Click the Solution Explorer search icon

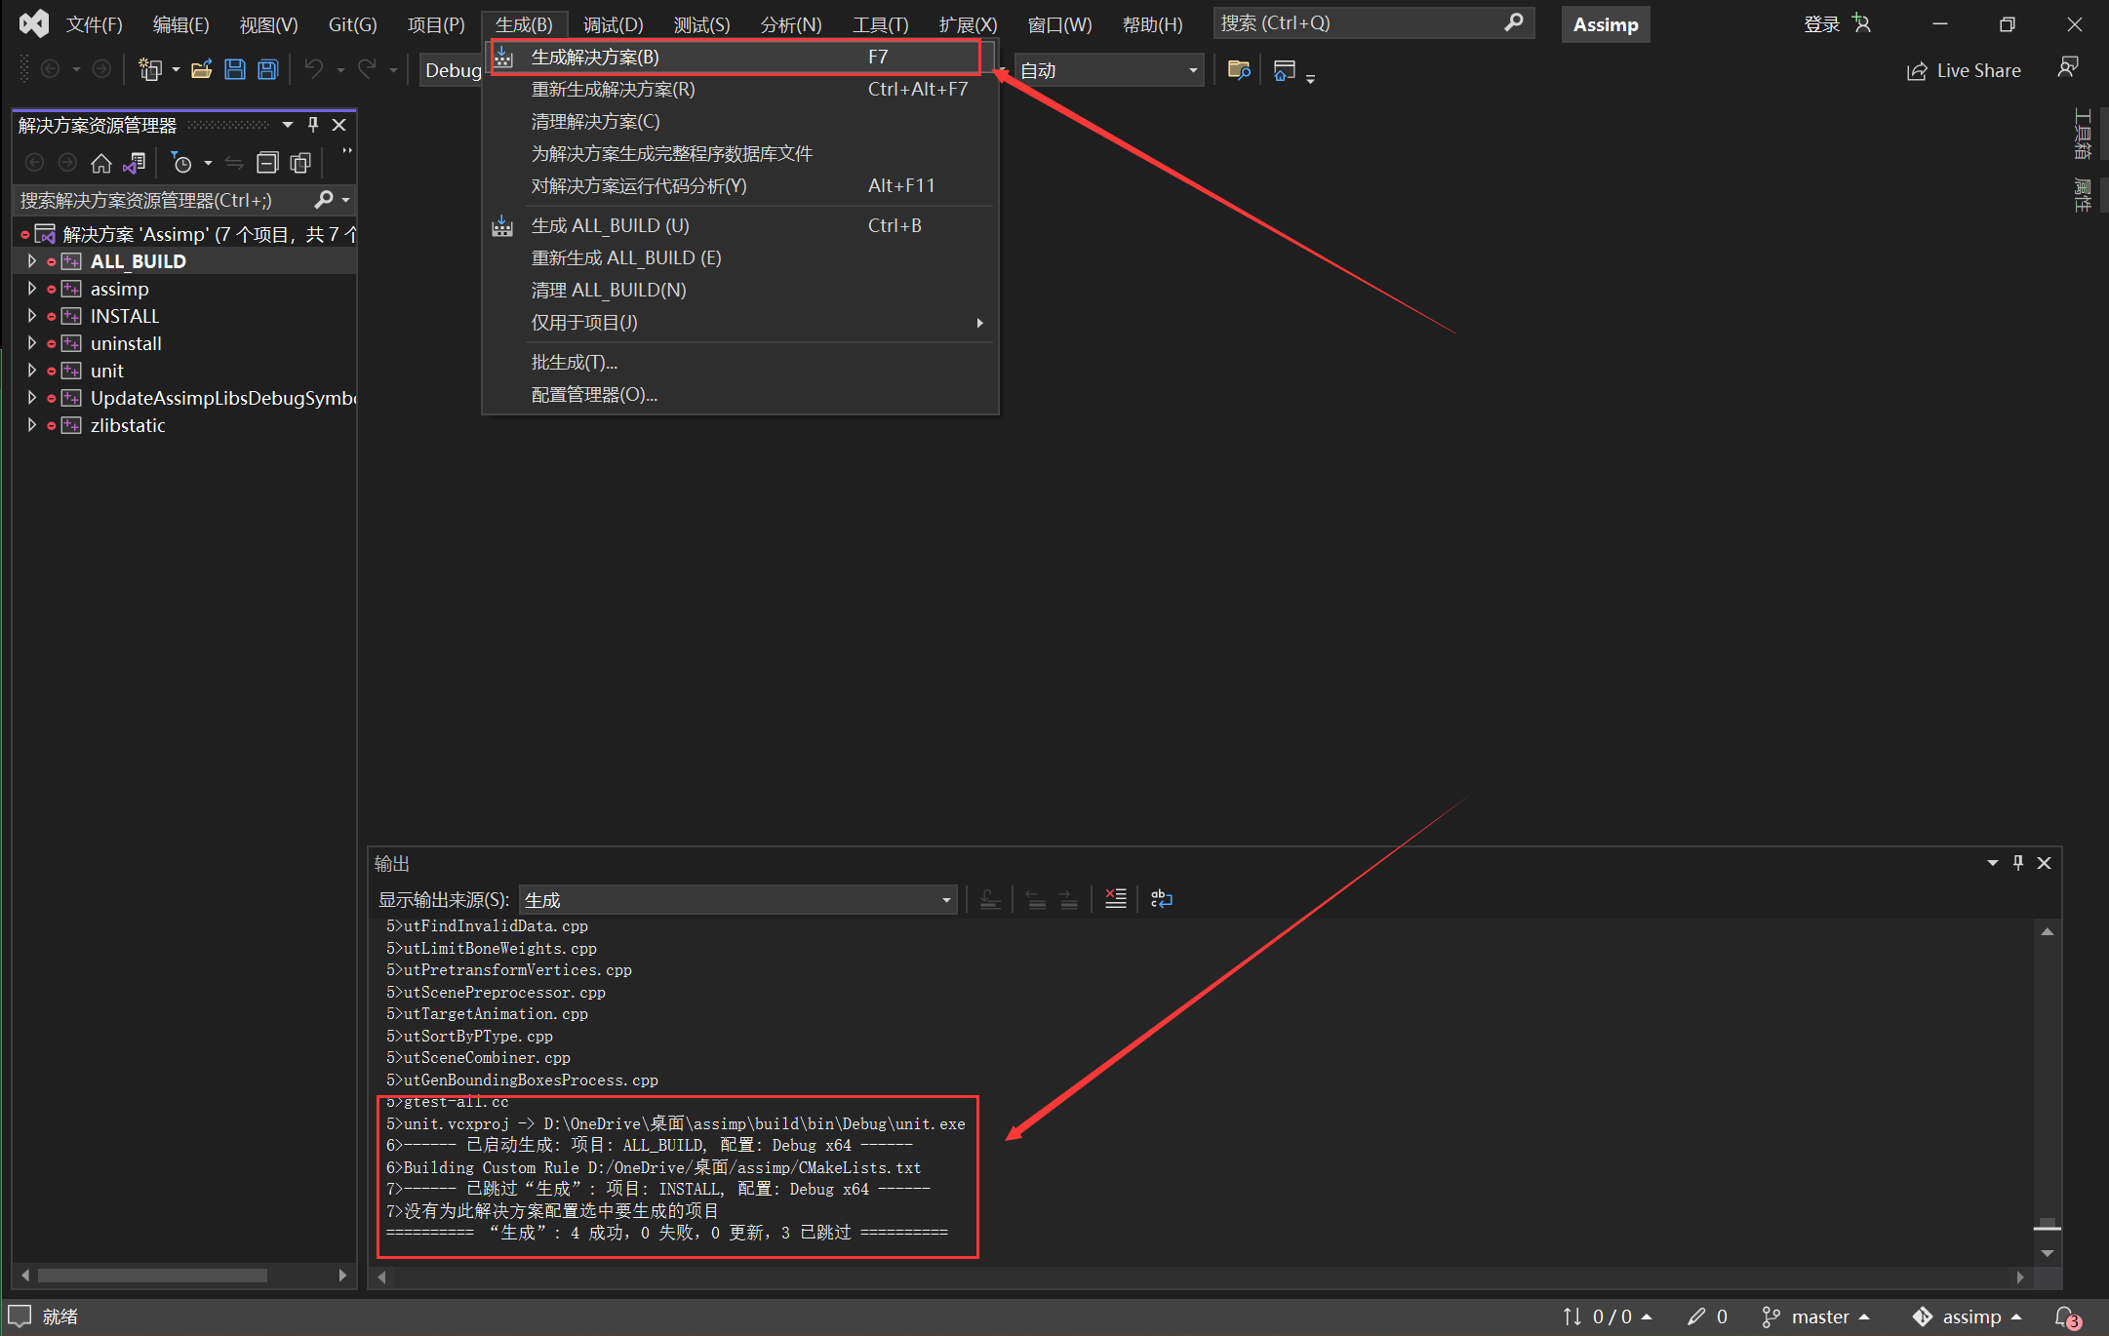(x=328, y=202)
